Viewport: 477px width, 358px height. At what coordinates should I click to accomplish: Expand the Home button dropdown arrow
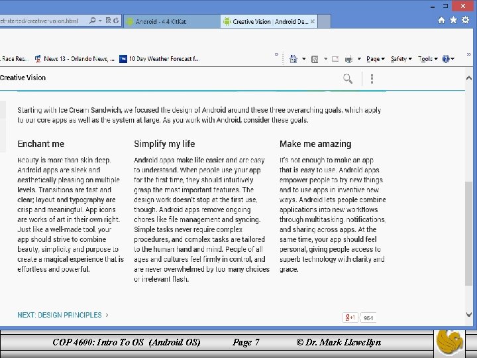(x=303, y=59)
